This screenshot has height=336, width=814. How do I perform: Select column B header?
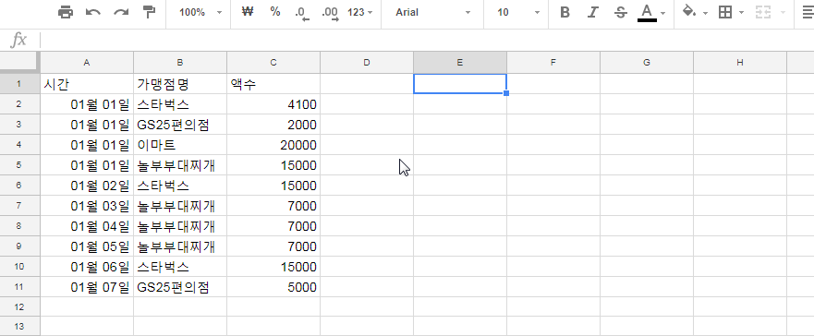coord(180,62)
